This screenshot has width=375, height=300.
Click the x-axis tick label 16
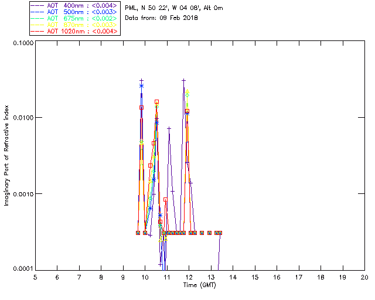click(x=277, y=277)
